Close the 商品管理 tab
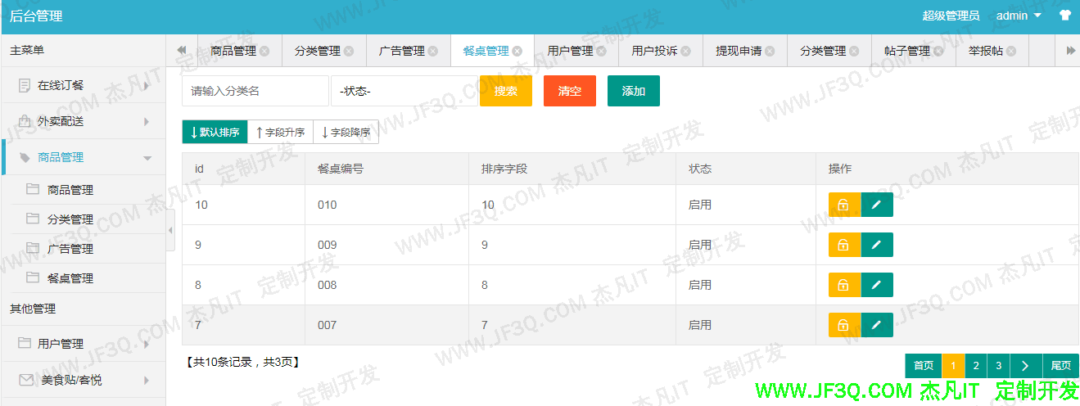Screen dimensions: 1080x406 click(264, 51)
